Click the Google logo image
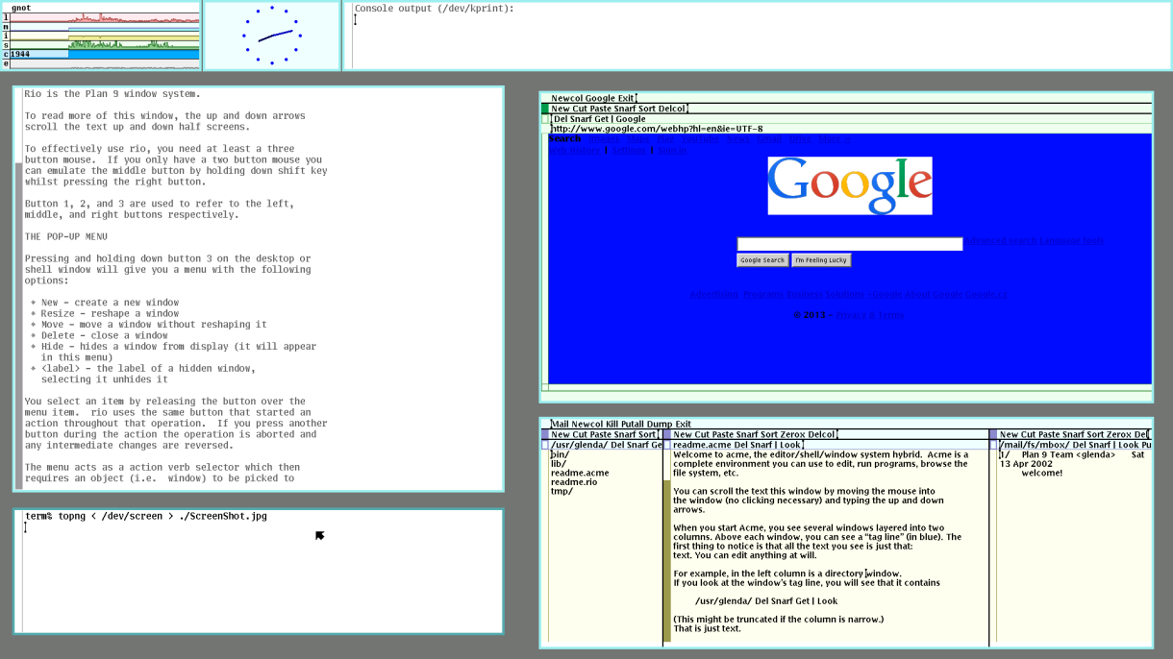Screen dimensions: 1173x659 click(850, 185)
